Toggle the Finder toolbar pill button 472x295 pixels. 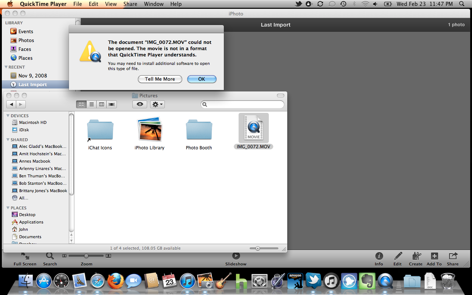(x=281, y=96)
